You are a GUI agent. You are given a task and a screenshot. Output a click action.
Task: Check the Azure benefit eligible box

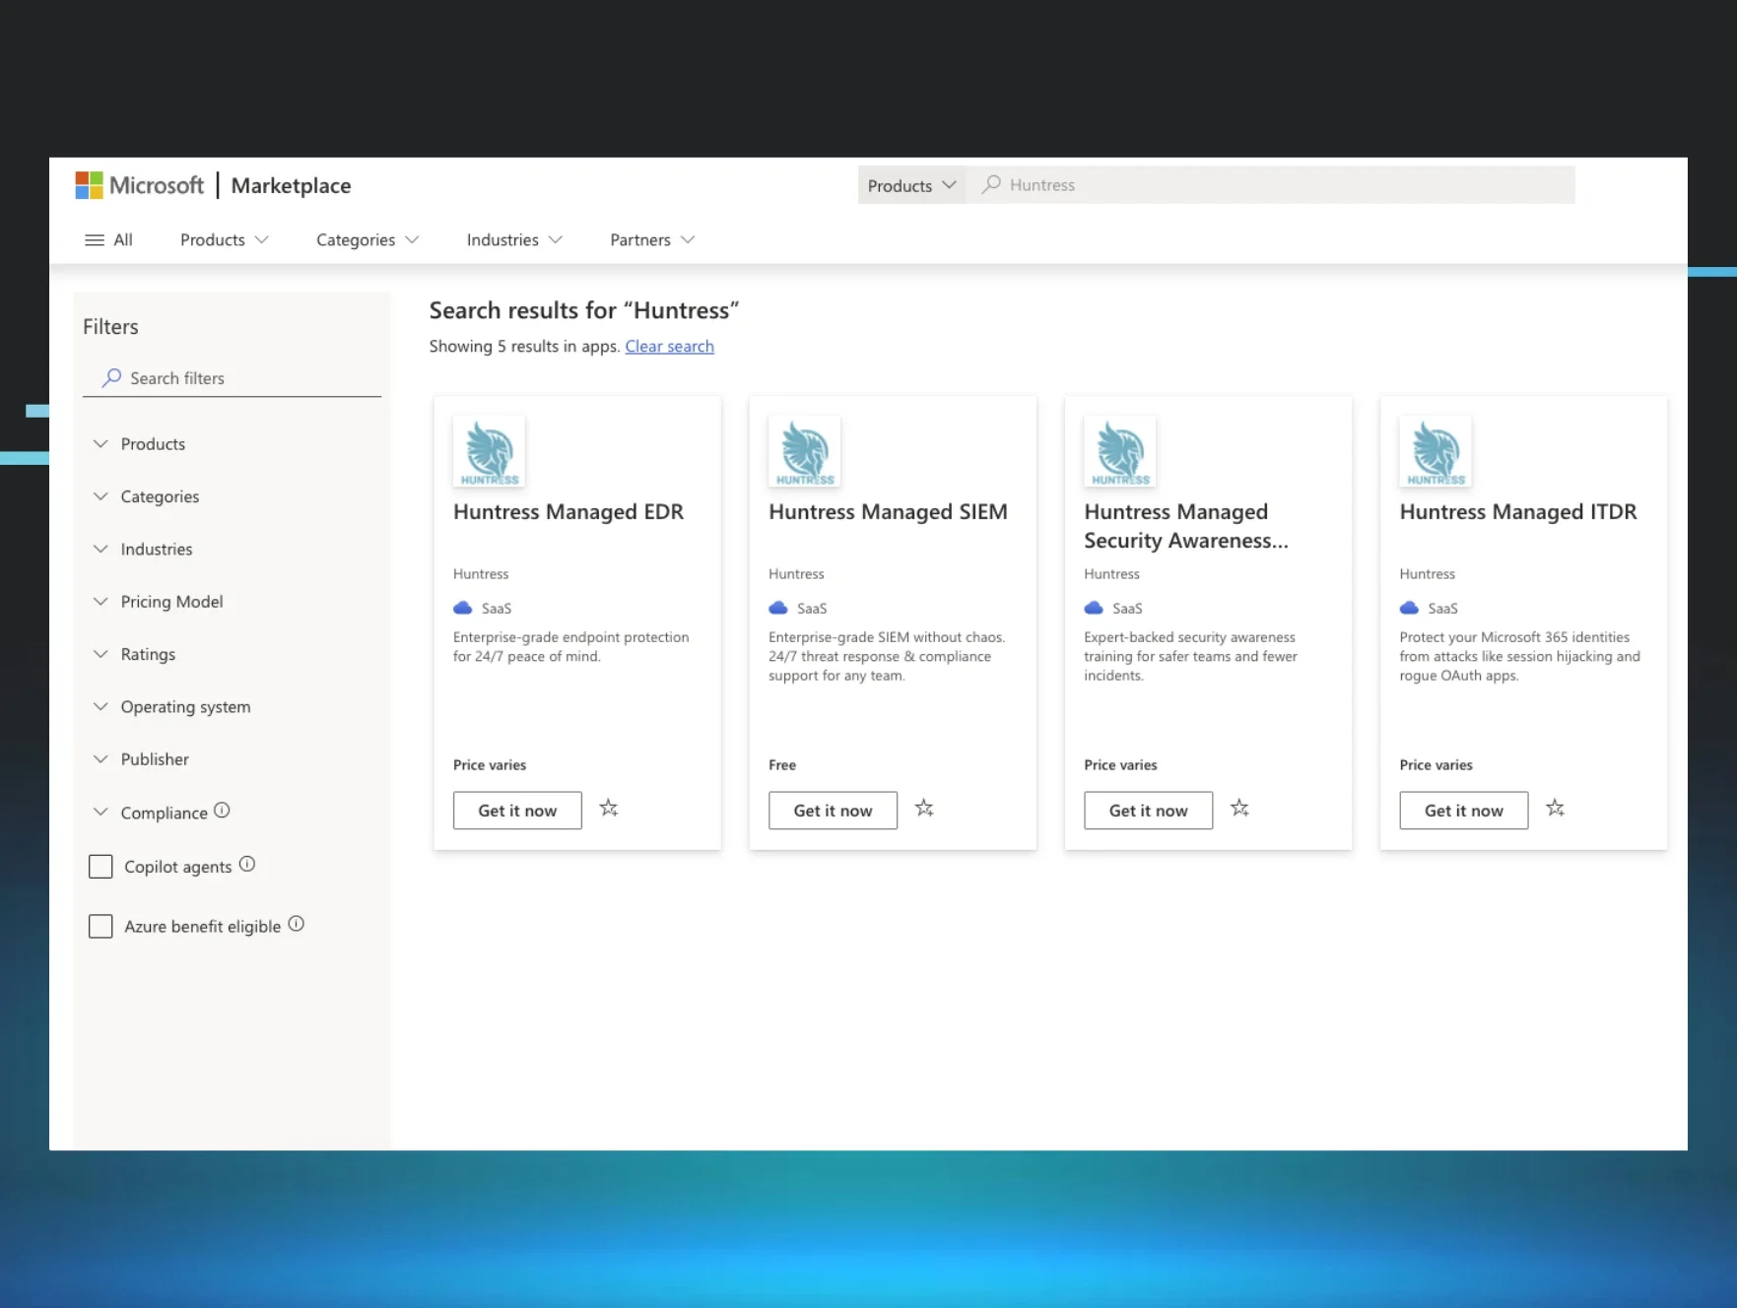point(100,927)
